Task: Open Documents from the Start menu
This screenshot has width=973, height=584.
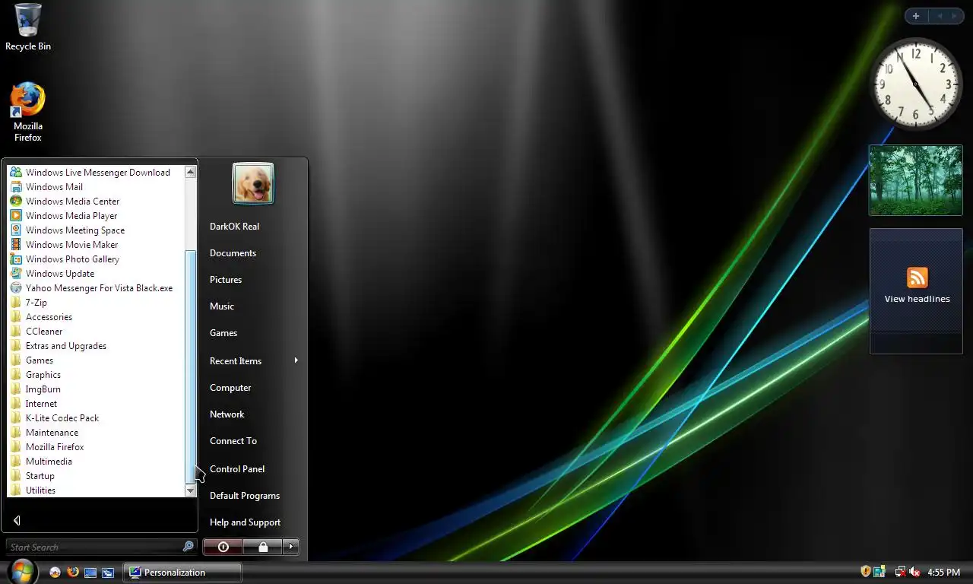Action: (233, 253)
